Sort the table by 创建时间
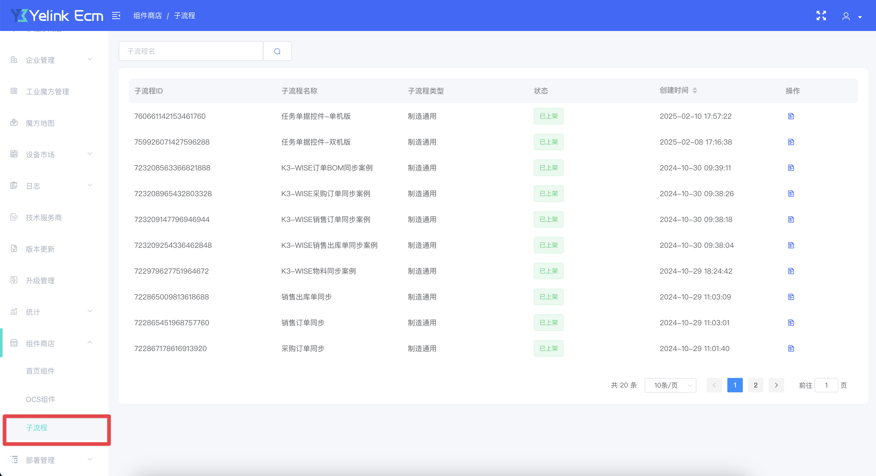Image resolution: width=876 pixels, height=476 pixels. pyautogui.click(x=695, y=90)
